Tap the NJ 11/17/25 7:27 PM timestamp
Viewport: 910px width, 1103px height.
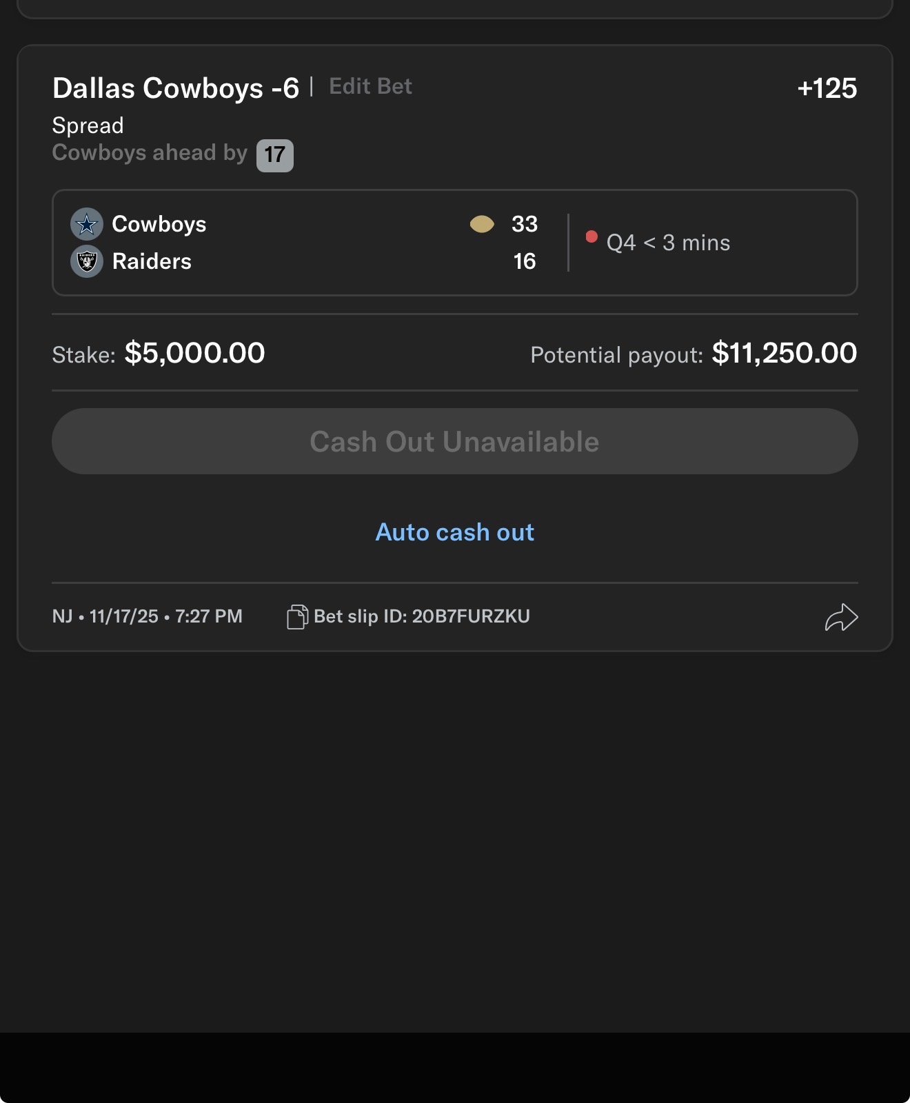148,616
